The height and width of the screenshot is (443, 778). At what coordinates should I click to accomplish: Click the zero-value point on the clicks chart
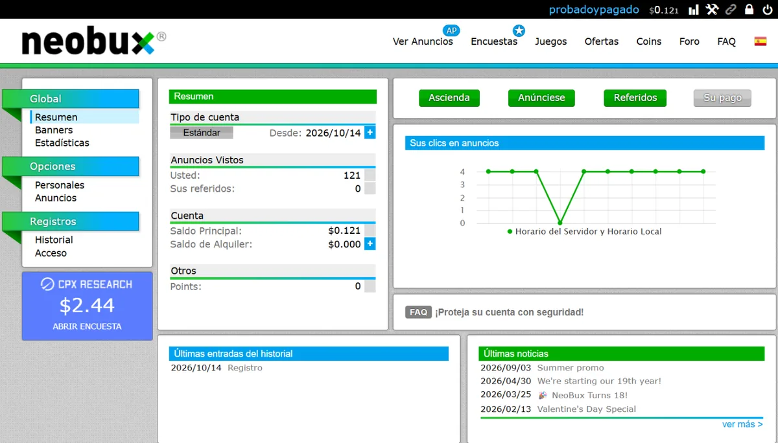(560, 223)
